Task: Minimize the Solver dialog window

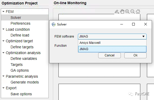Action: coord(122,24)
